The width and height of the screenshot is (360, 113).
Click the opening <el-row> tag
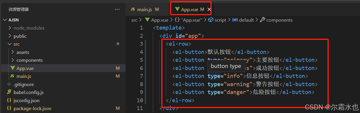[x=179, y=44]
